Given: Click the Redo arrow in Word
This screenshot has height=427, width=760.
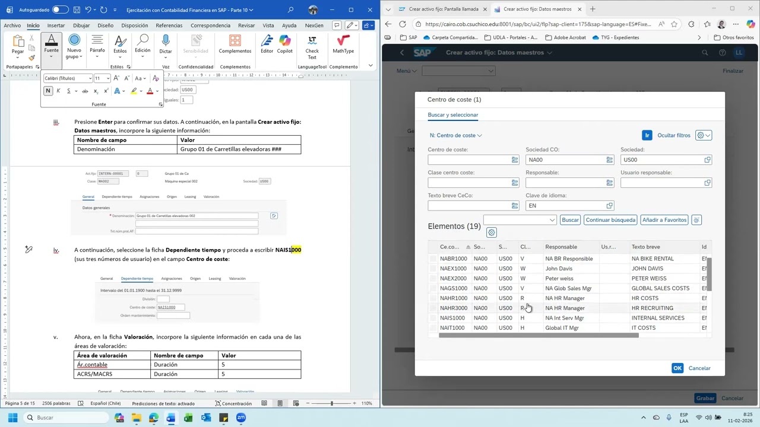Looking at the screenshot, I should (103, 9).
